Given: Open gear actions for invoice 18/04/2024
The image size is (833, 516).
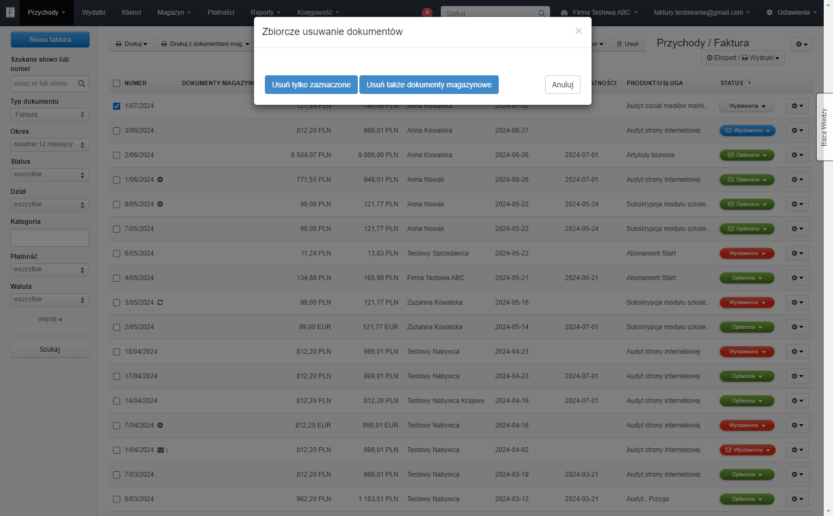Looking at the screenshot, I should tap(797, 352).
